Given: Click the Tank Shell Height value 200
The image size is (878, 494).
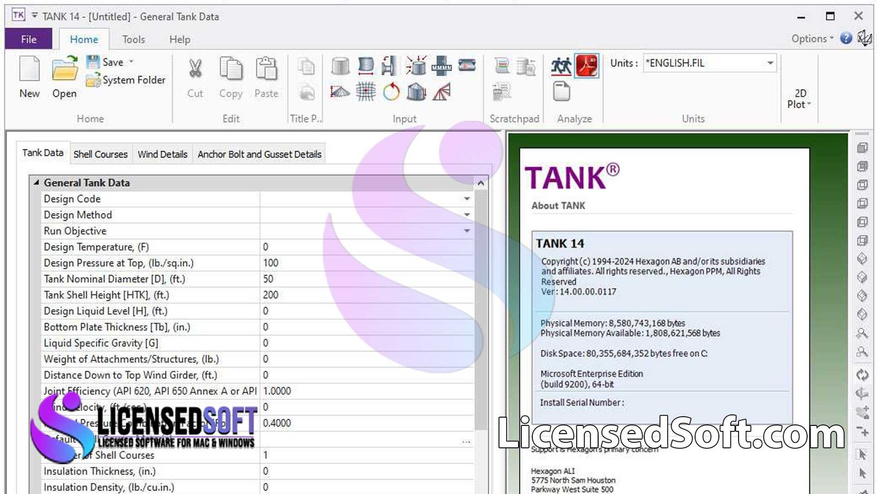Looking at the screenshot, I should [367, 294].
